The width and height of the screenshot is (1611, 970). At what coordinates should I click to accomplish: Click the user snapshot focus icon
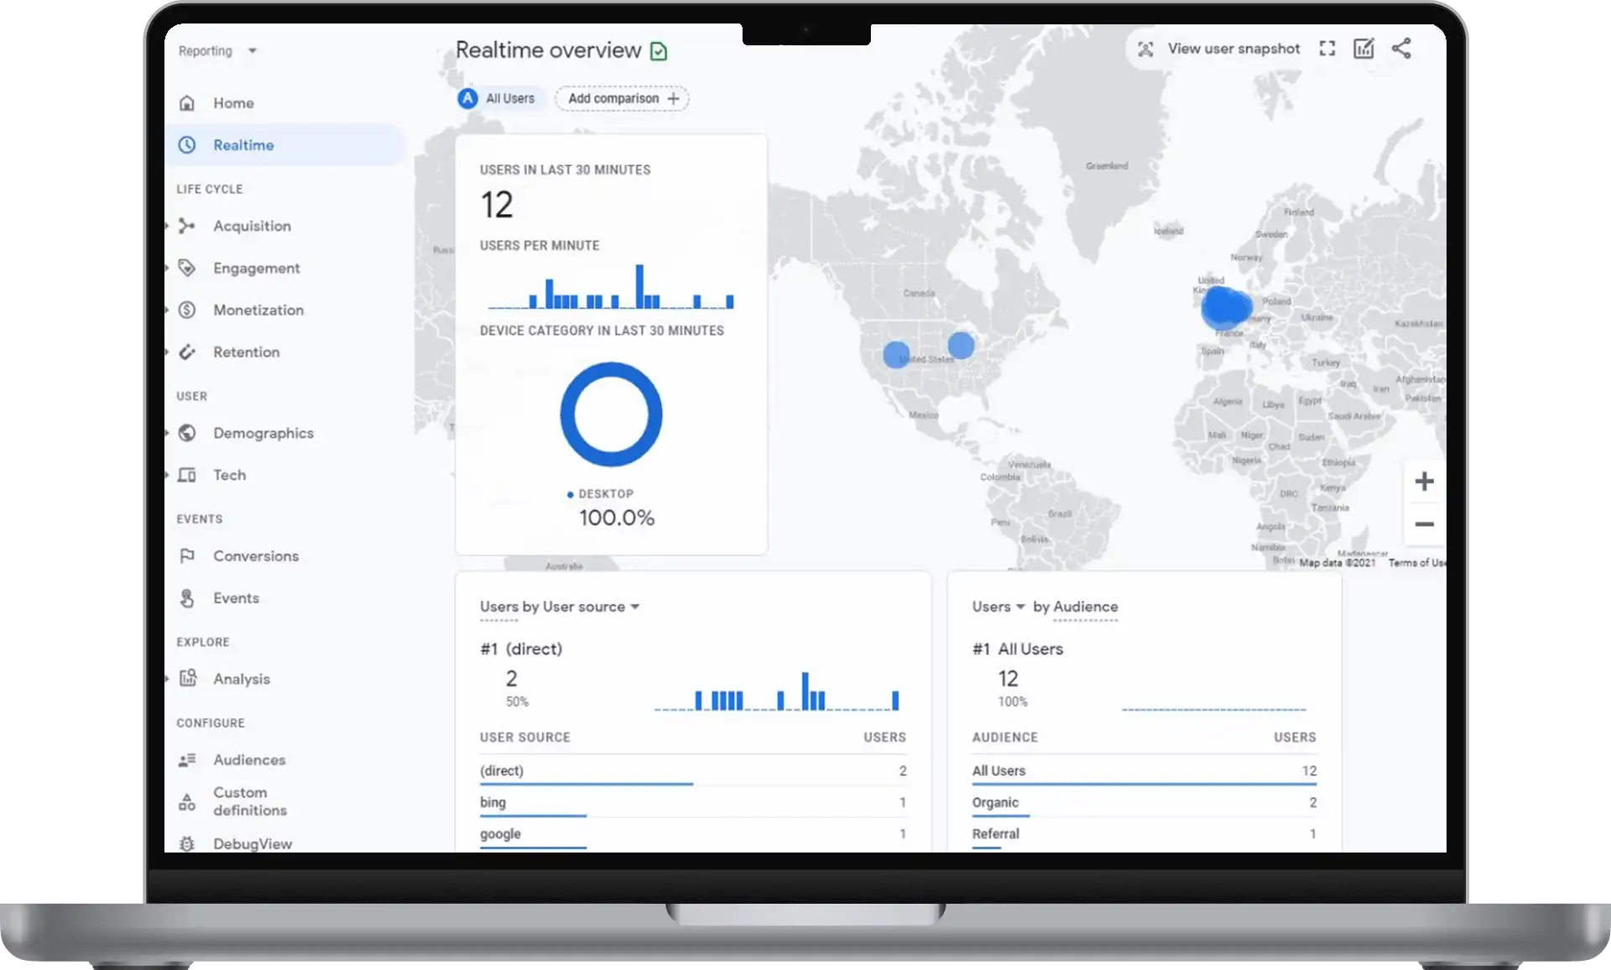point(1145,49)
